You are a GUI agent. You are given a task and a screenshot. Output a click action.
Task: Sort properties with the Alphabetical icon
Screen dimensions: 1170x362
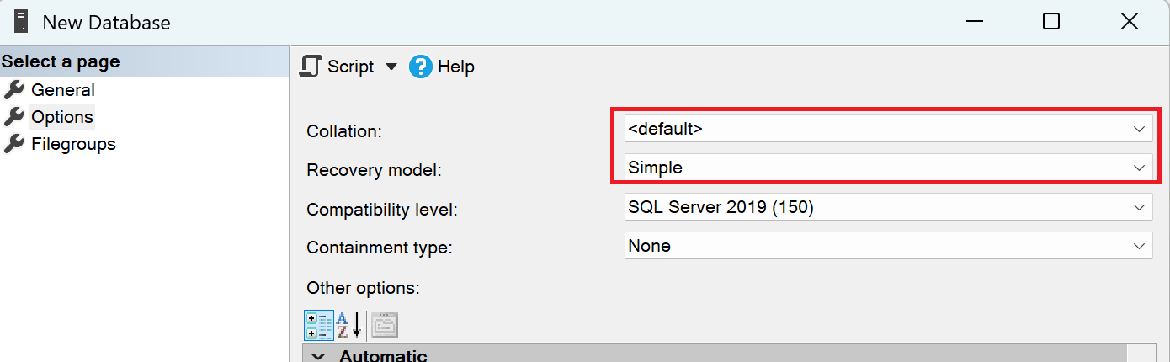point(348,325)
